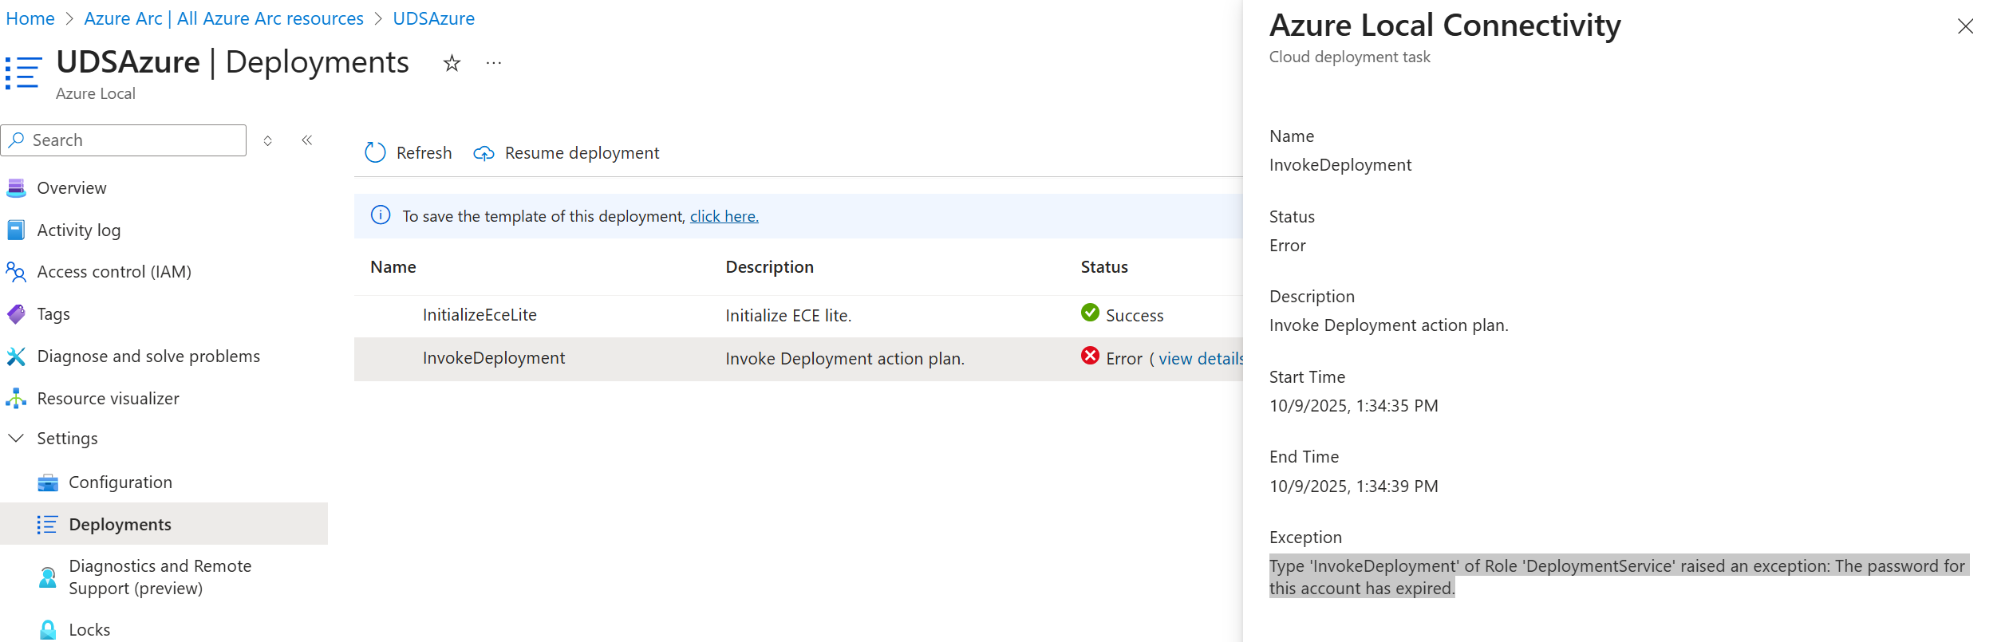Open the more options ellipsis menu
The width and height of the screenshot is (2009, 642).
pyautogui.click(x=494, y=63)
